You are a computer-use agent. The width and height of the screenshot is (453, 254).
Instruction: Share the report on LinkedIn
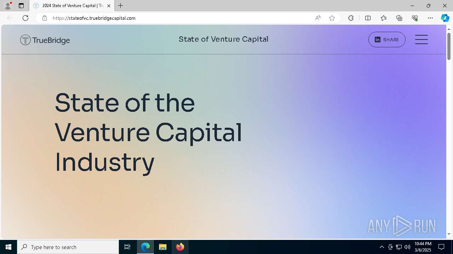pos(387,40)
